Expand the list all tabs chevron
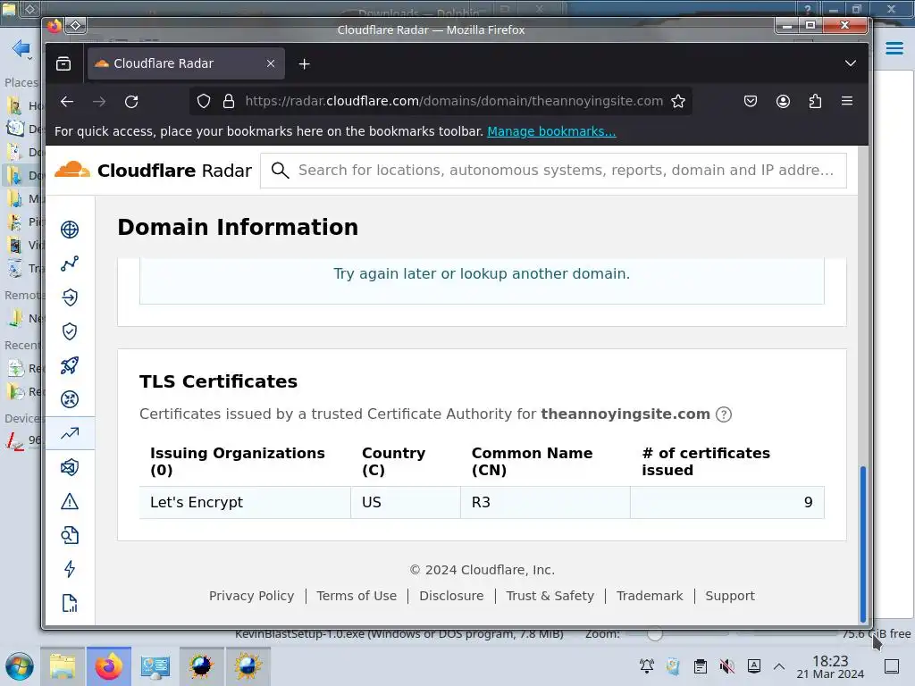This screenshot has height=686, width=915. 851,63
